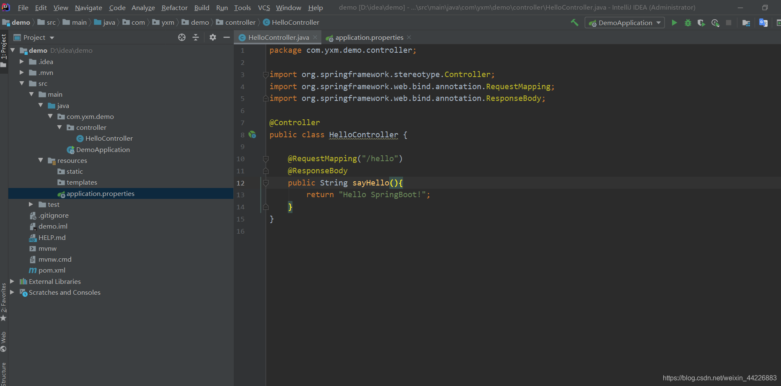Start debugging with the green bug icon
The width and height of the screenshot is (781, 386).
688,23
